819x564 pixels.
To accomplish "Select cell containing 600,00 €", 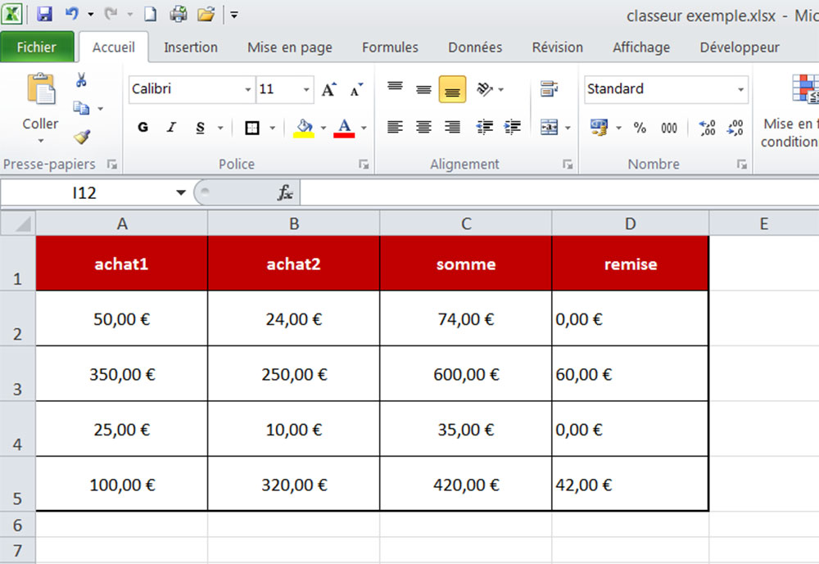I will point(466,373).
